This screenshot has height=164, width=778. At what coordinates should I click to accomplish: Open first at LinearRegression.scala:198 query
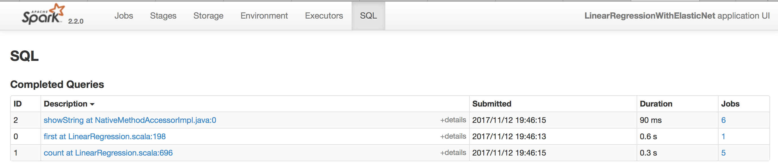click(x=105, y=136)
